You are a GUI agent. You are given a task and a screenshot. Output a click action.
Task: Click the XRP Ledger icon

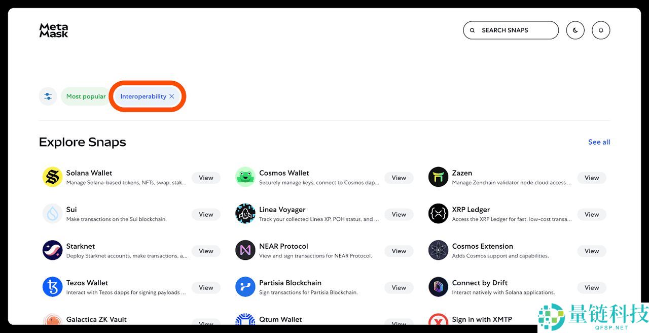click(x=438, y=214)
